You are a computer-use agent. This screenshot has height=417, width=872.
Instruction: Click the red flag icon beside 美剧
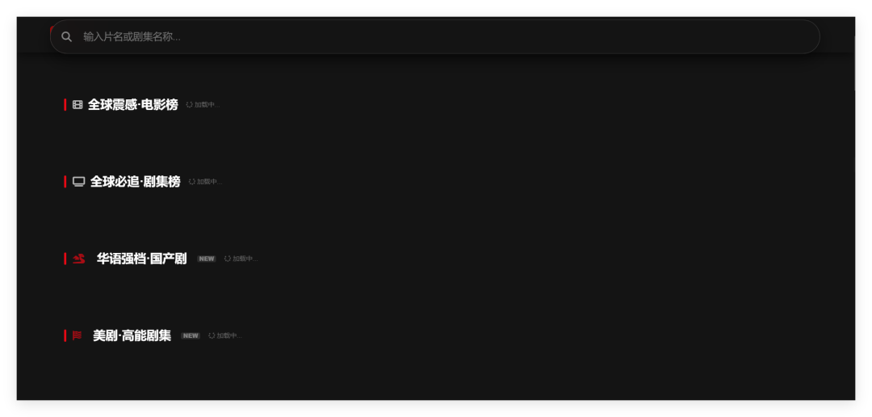[78, 335]
